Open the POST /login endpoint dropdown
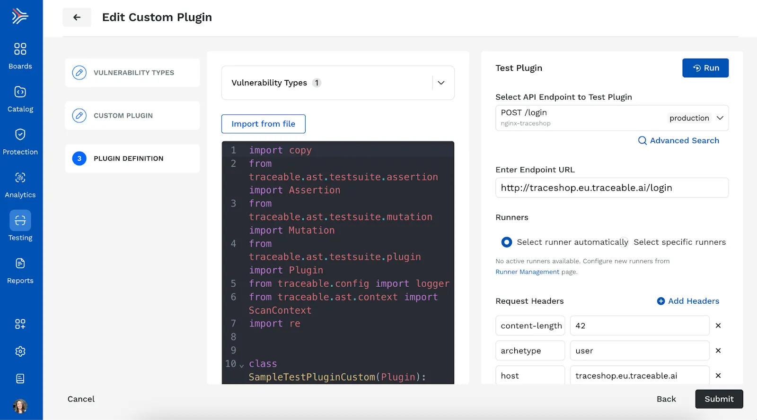Image resolution: width=757 pixels, height=420 pixels. click(612, 118)
